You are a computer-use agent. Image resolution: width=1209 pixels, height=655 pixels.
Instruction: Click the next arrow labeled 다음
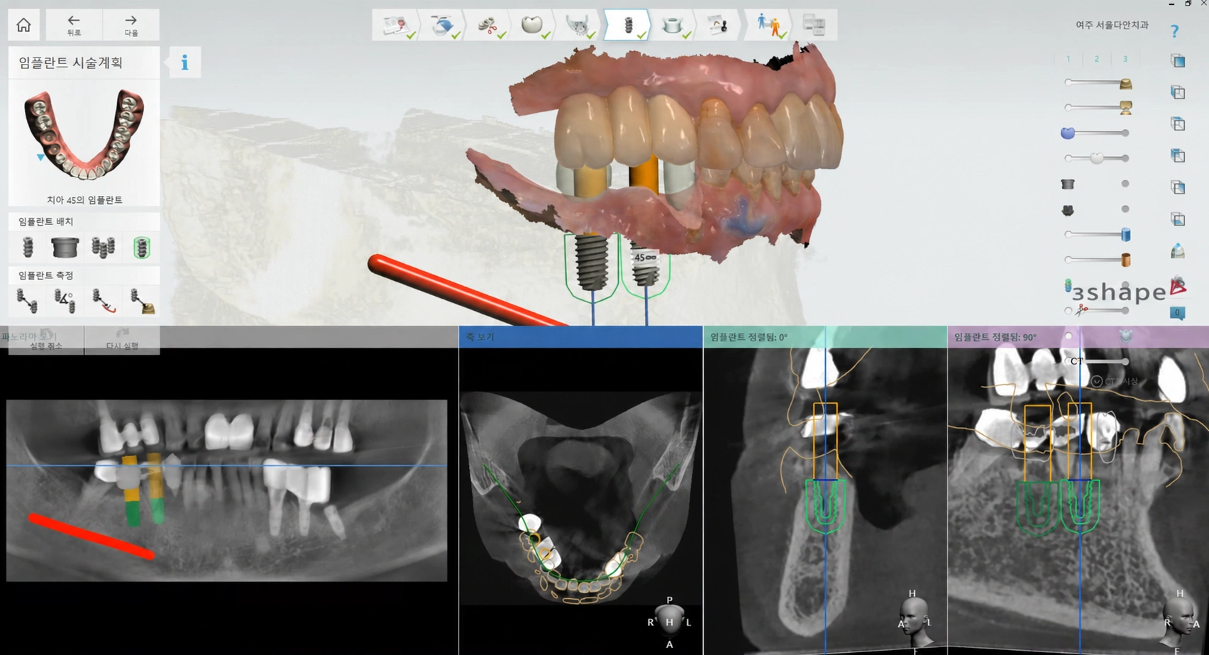coord(131,25)
